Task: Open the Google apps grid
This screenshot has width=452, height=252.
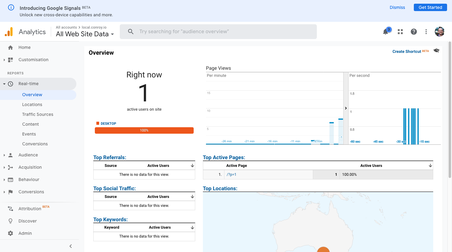Action: (x=400, y=31)
